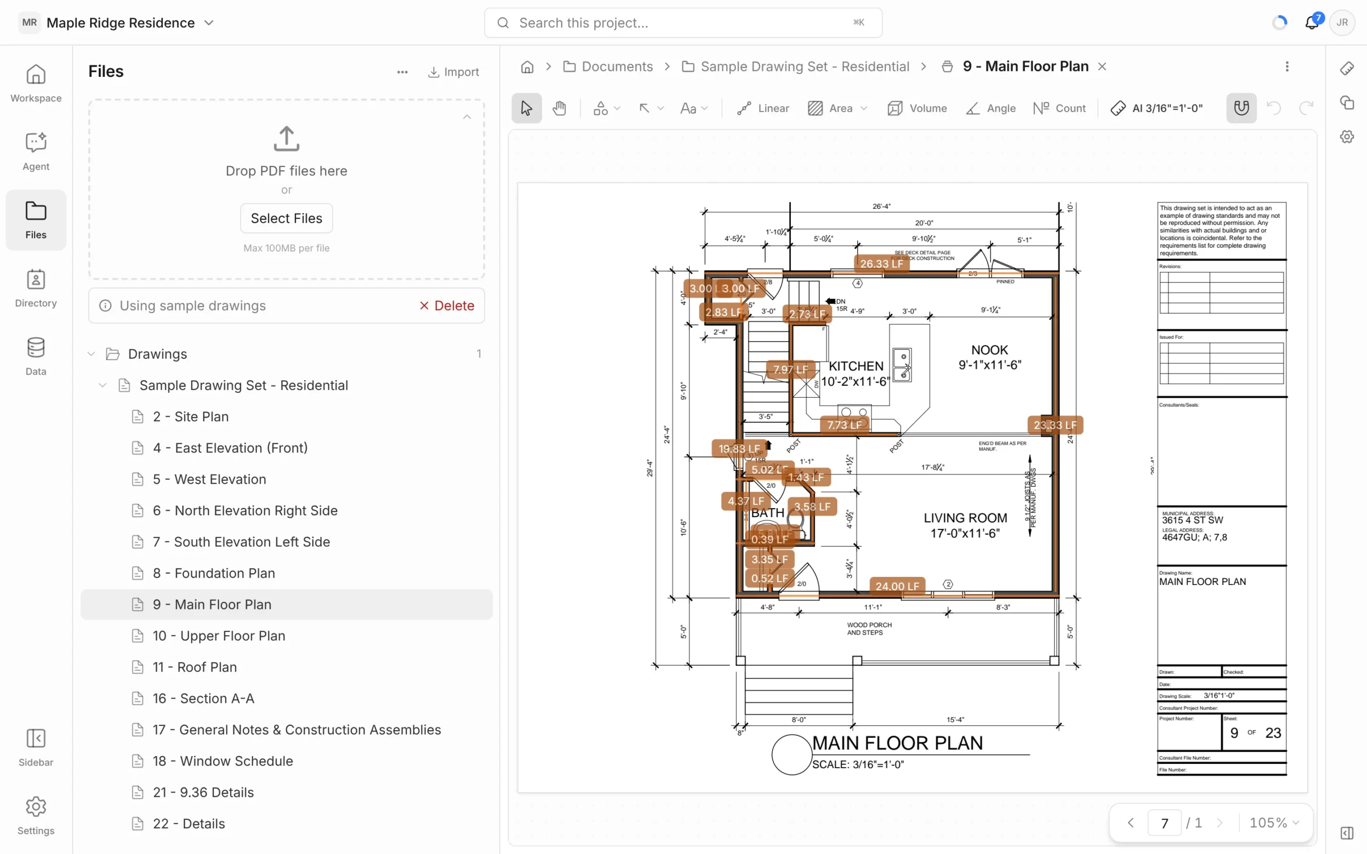Open 22 - Details
The height and width of the screenshot is (854, 1367).
(286, 824)
